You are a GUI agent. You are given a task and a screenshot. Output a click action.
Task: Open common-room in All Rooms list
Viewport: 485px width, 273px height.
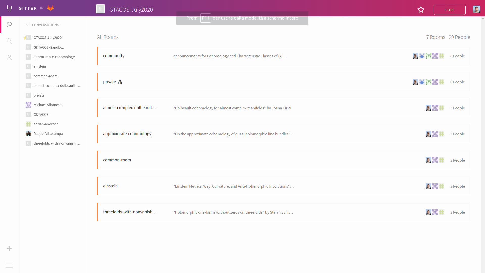[283, 160]
